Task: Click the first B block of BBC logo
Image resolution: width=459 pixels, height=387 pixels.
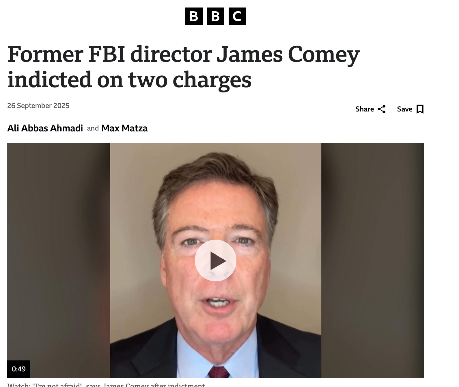Action: (194, 16)
